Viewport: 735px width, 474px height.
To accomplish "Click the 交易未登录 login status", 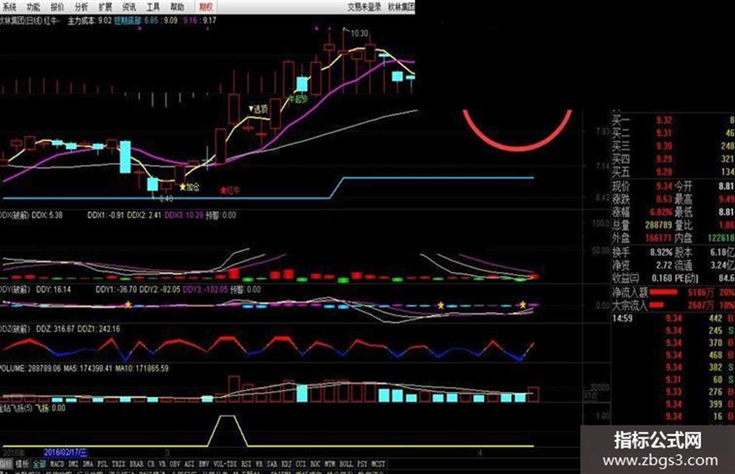I will [364, 6].
